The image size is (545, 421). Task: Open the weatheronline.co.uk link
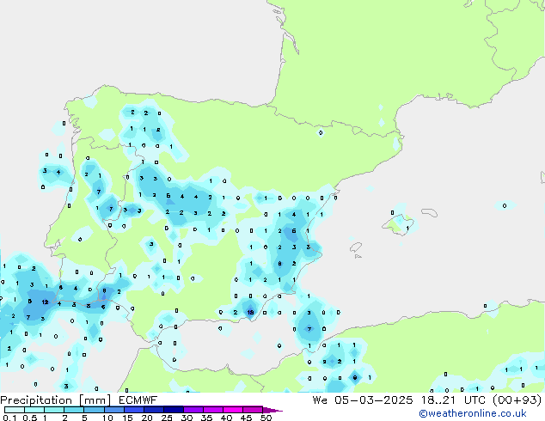coord(472,413)
